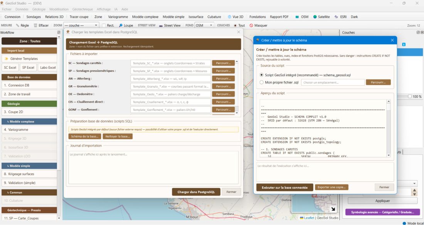
Task: Open Street View mode
Action: (170, 25)
